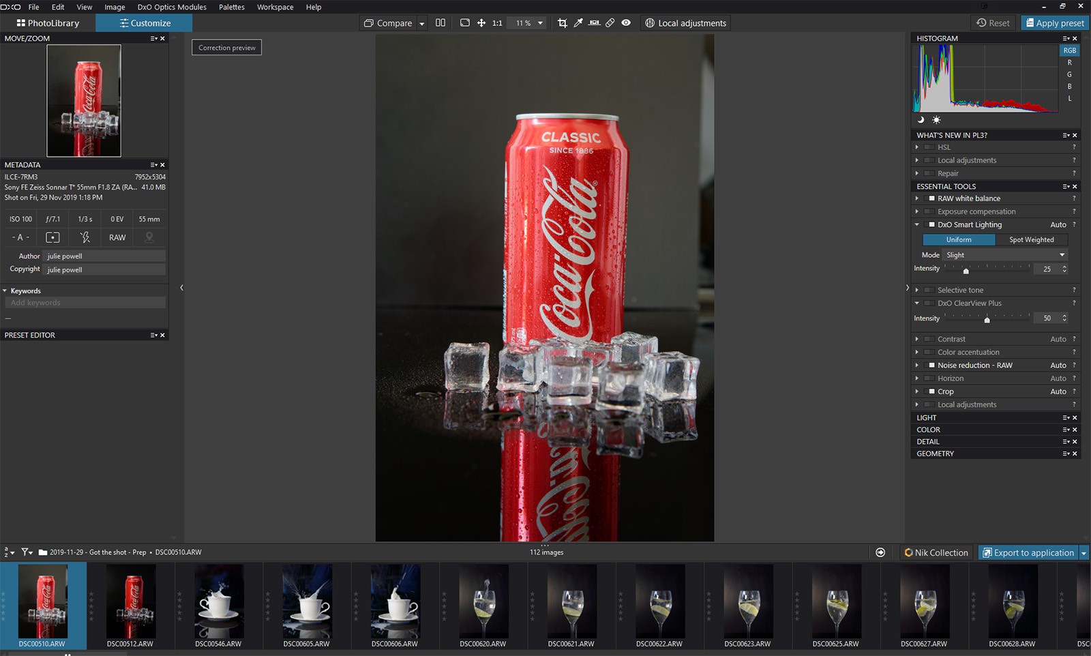The width and height of the screenshot is (1091, 656).
Task: Activate the Horizon leveling tool icon
Action: click(594, 23)
